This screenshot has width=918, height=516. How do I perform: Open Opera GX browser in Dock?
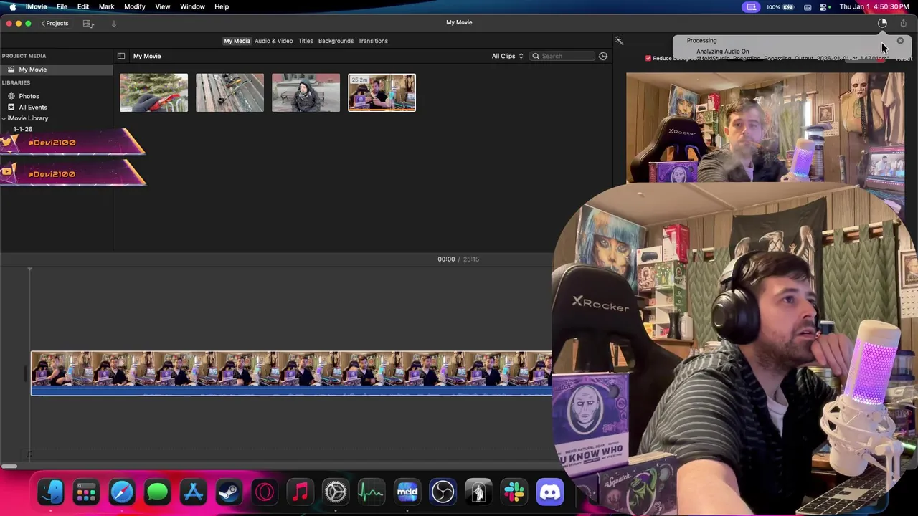[x=265, y=492]
